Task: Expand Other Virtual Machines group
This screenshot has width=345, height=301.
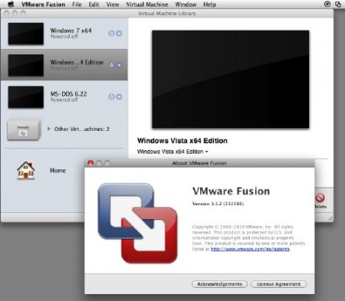Action: 49,129
